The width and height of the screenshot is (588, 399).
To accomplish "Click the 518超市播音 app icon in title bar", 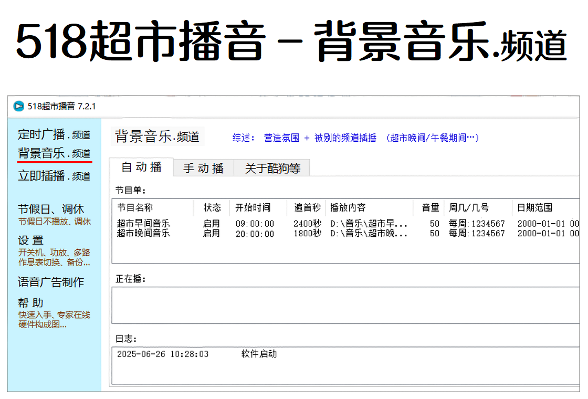I will pyautogui.click(x=19, y=106).
